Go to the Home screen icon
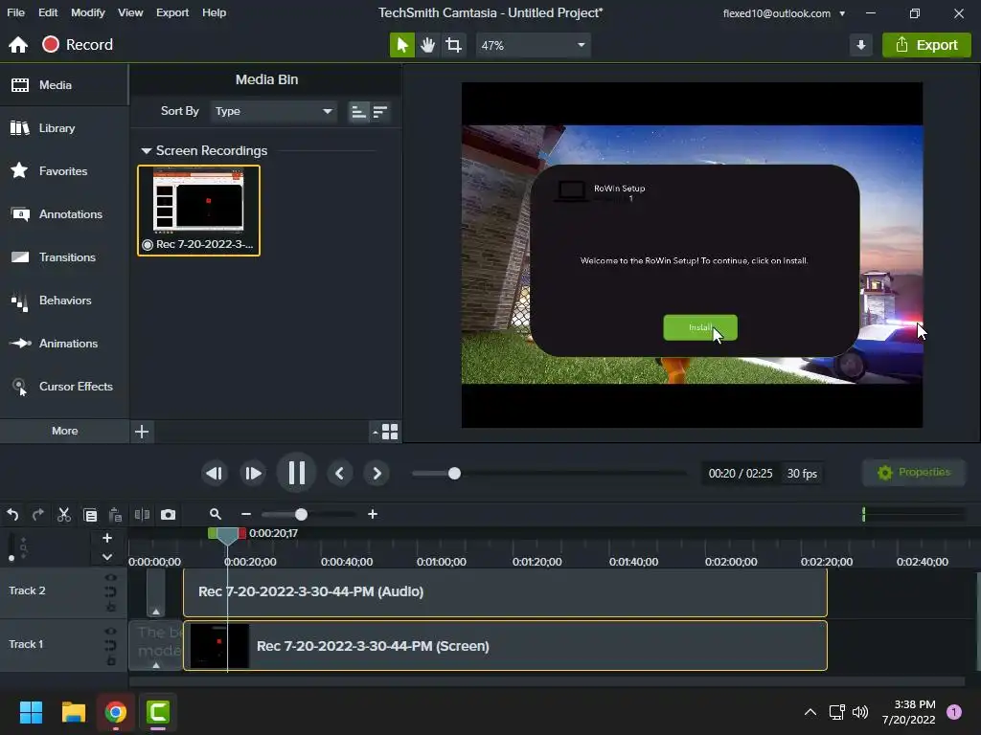This screenshot has width=981, height=735. 18,45
